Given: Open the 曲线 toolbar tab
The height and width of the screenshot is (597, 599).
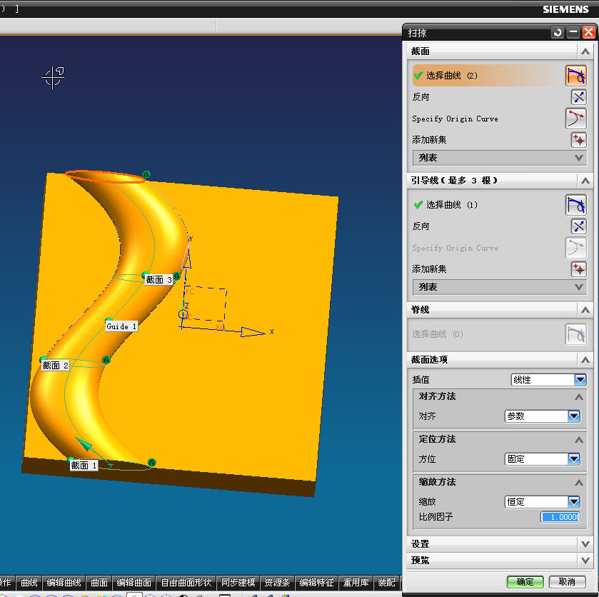Looking at the screenshot, I should pos(29,583).
